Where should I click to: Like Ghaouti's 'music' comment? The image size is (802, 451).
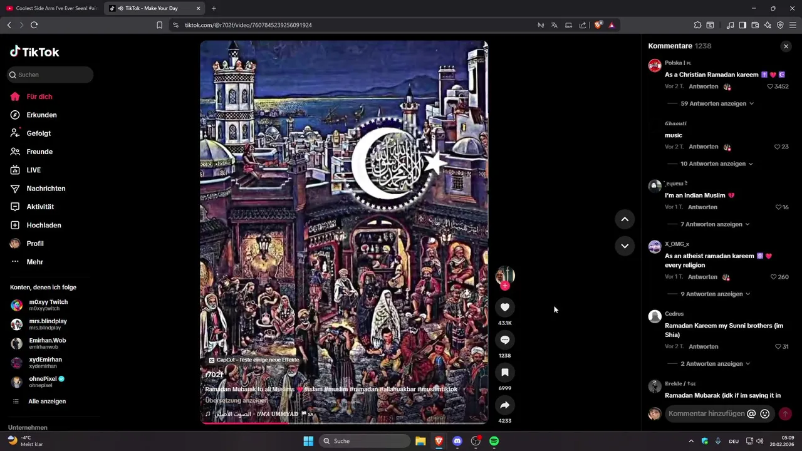coord(778,147)
